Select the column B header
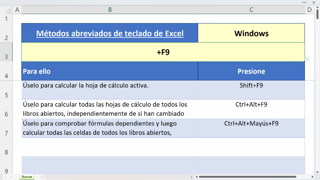This screenshot has width=320, height=180. coord(110,10)
